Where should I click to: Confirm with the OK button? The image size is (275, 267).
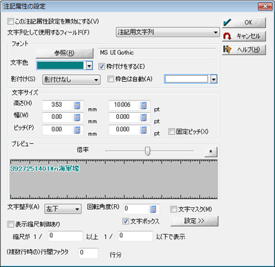[244, 23]
